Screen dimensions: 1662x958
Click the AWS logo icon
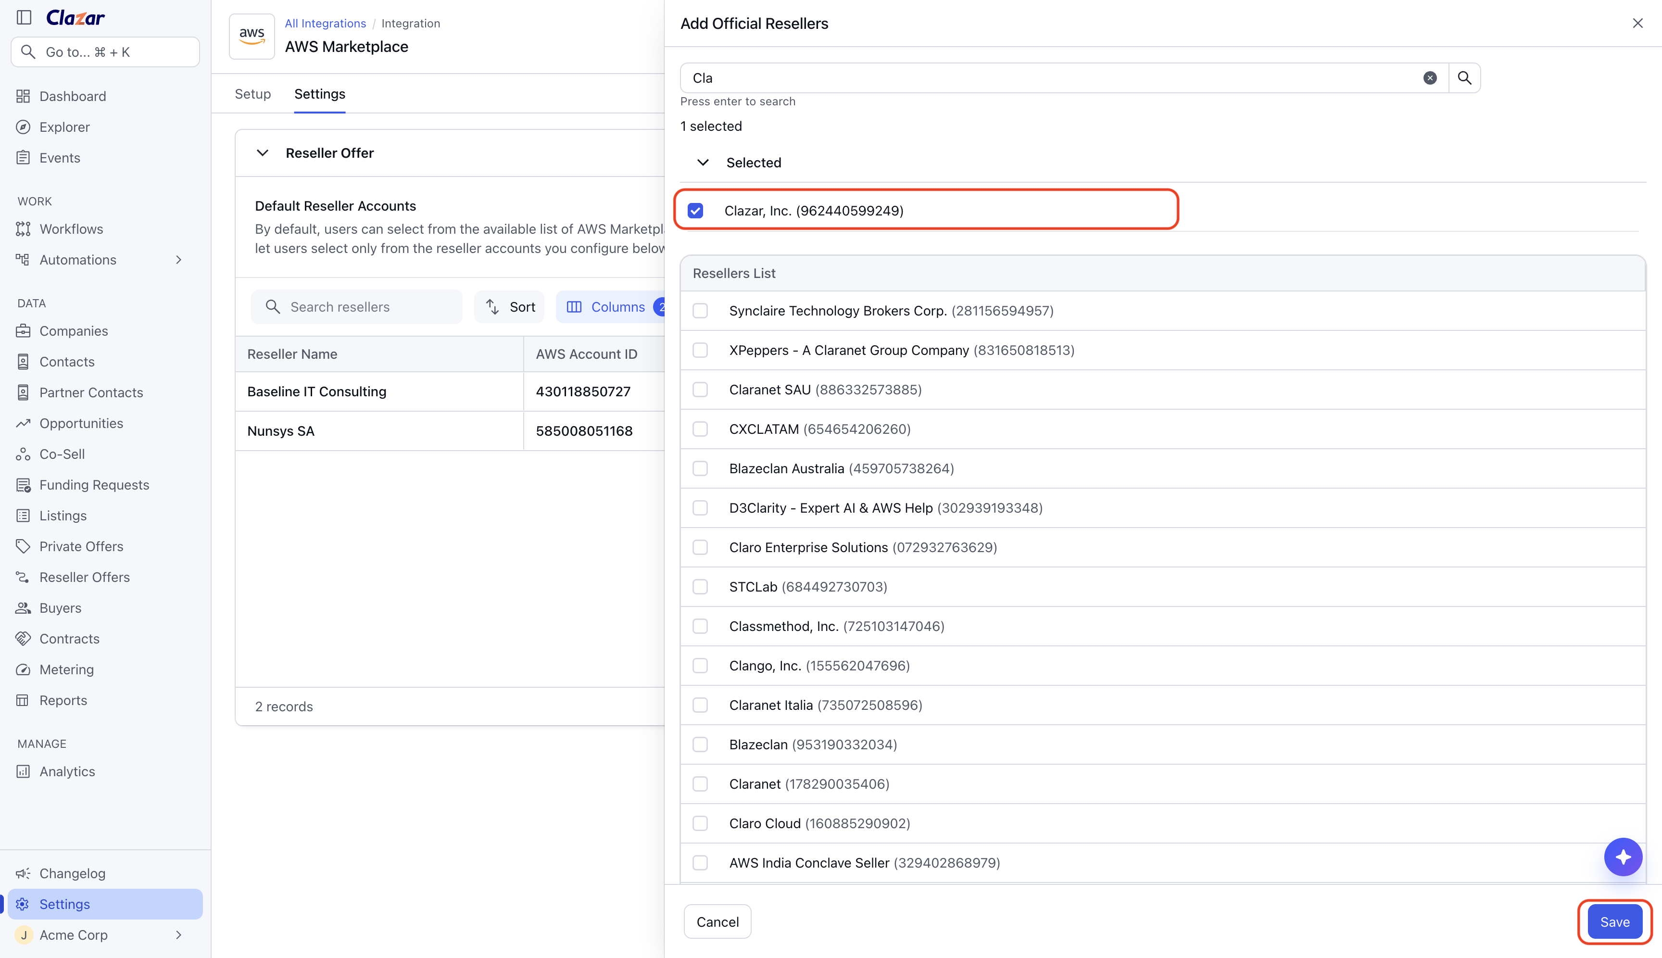pos(252,37)
